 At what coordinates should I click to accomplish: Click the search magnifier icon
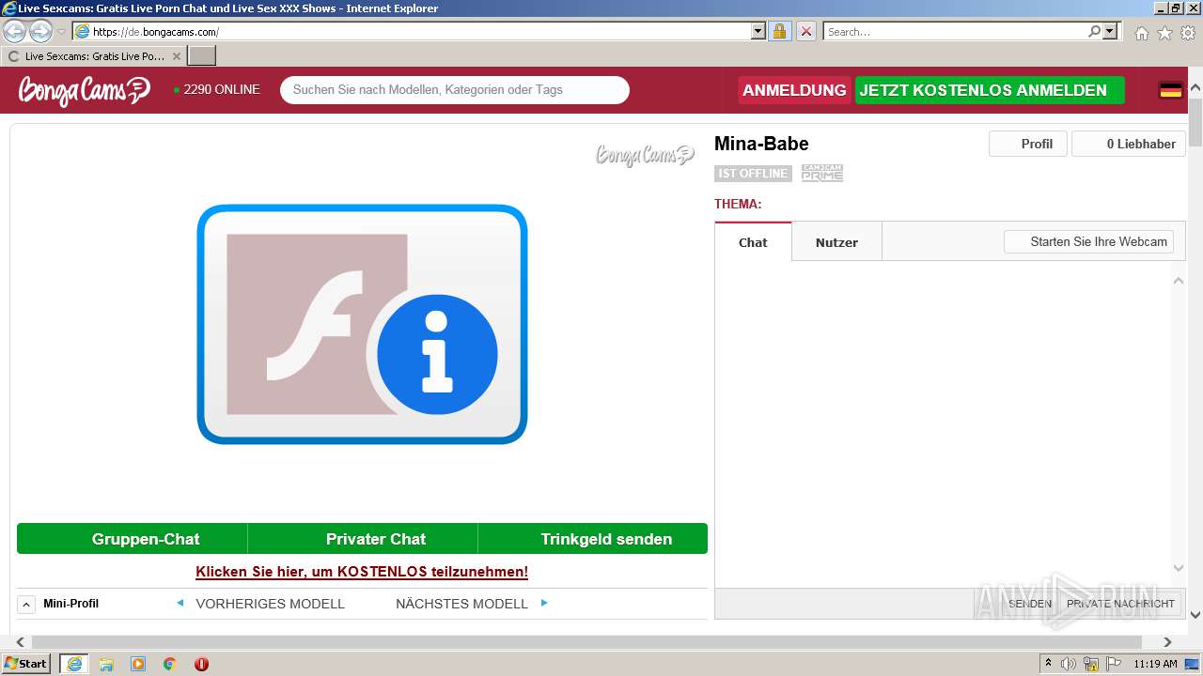(x=1094, y=31)
